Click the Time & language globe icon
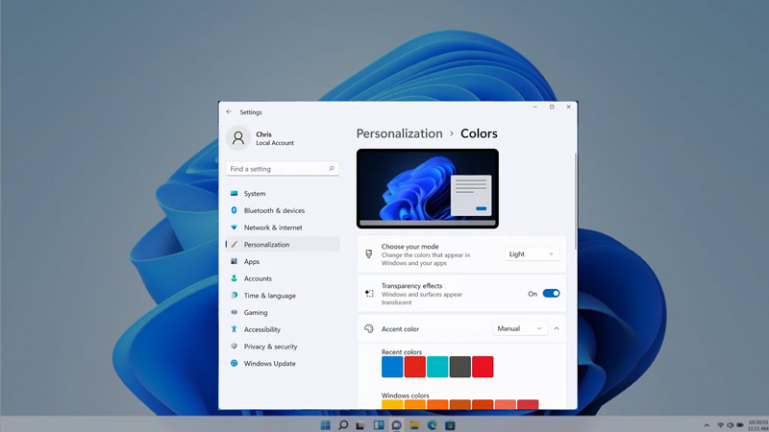 234,296
